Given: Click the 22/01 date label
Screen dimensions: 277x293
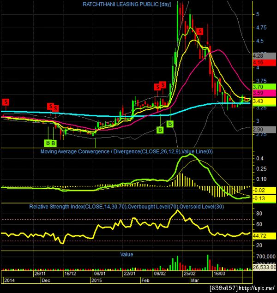Looking at the screenshot, I should click(130, 274).
